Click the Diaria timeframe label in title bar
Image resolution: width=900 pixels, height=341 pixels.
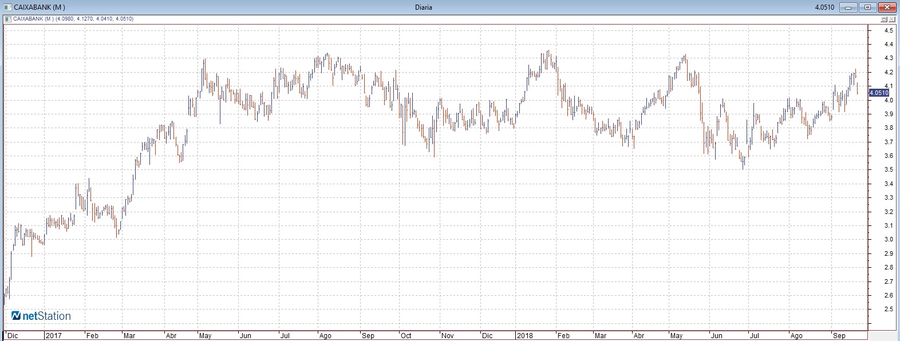pyautogui.click(x=423, y=7)
